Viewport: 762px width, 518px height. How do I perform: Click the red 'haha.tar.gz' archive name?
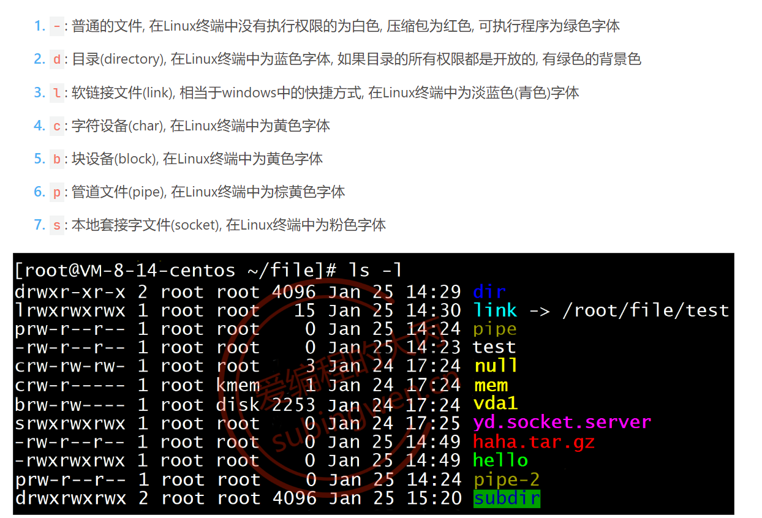point(534,441)
